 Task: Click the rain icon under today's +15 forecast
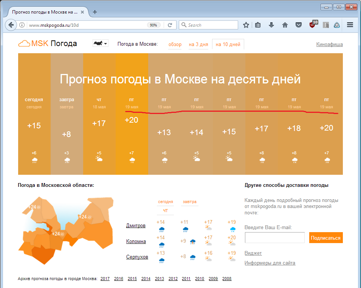34,160
